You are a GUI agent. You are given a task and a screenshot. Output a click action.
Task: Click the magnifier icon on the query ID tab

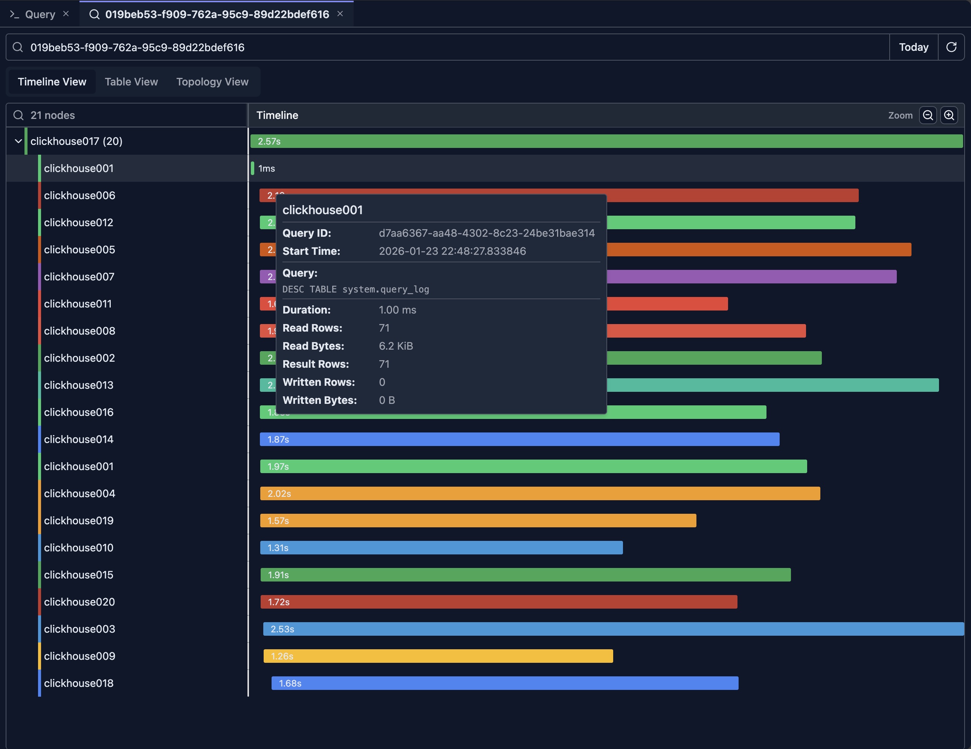(x=94, y=14)
